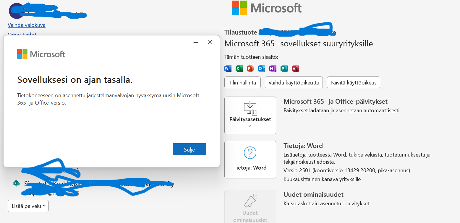This screenshot has width=460, height=223.
Task: Click the PowerPoint app icon
Action: pos(250,69)
